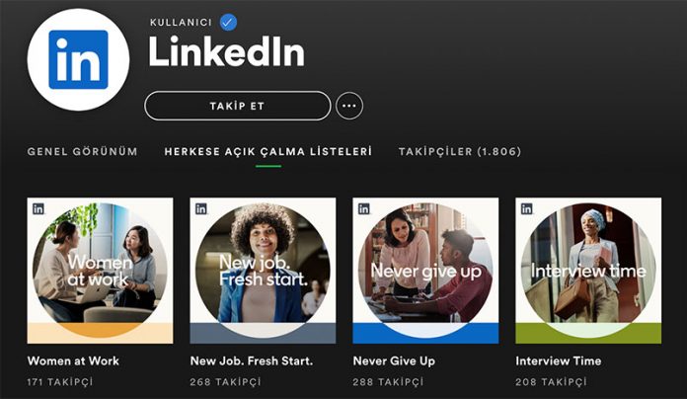Click LinkedIn badge on Interview Time cover
687x399 pixels.
coord(527,208)
